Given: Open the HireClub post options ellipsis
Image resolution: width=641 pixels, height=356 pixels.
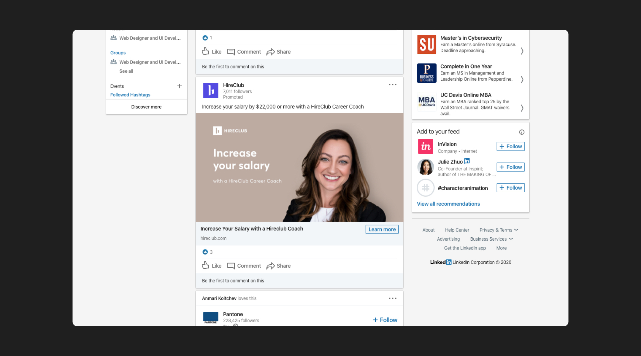Looking at the screenshot, I should click(x=392, y=85).
